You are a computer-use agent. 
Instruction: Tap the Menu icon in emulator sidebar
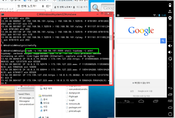coord(170,101)
